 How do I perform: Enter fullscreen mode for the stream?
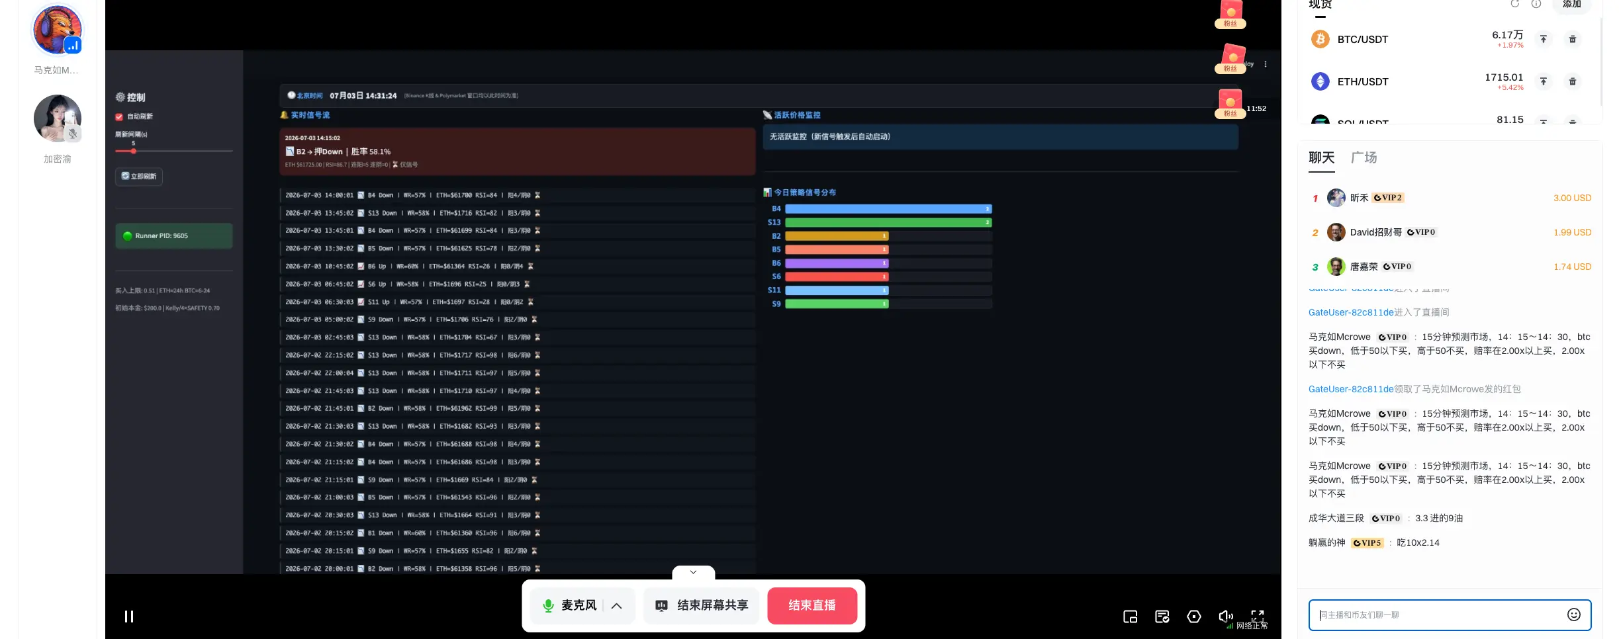tap(1258, 615)
